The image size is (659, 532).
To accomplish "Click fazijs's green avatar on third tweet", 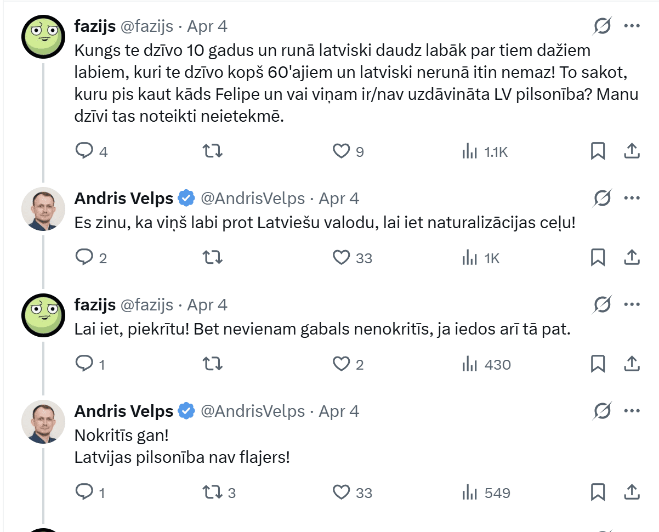I will tap(43, 315).
